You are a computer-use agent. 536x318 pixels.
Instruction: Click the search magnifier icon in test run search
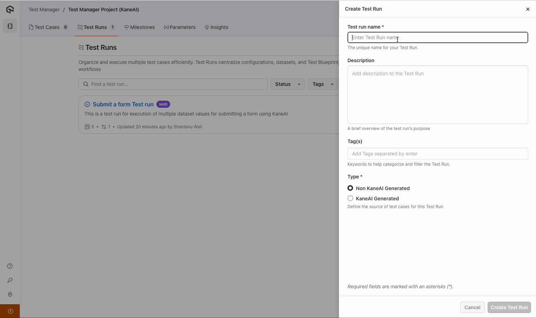86,84
